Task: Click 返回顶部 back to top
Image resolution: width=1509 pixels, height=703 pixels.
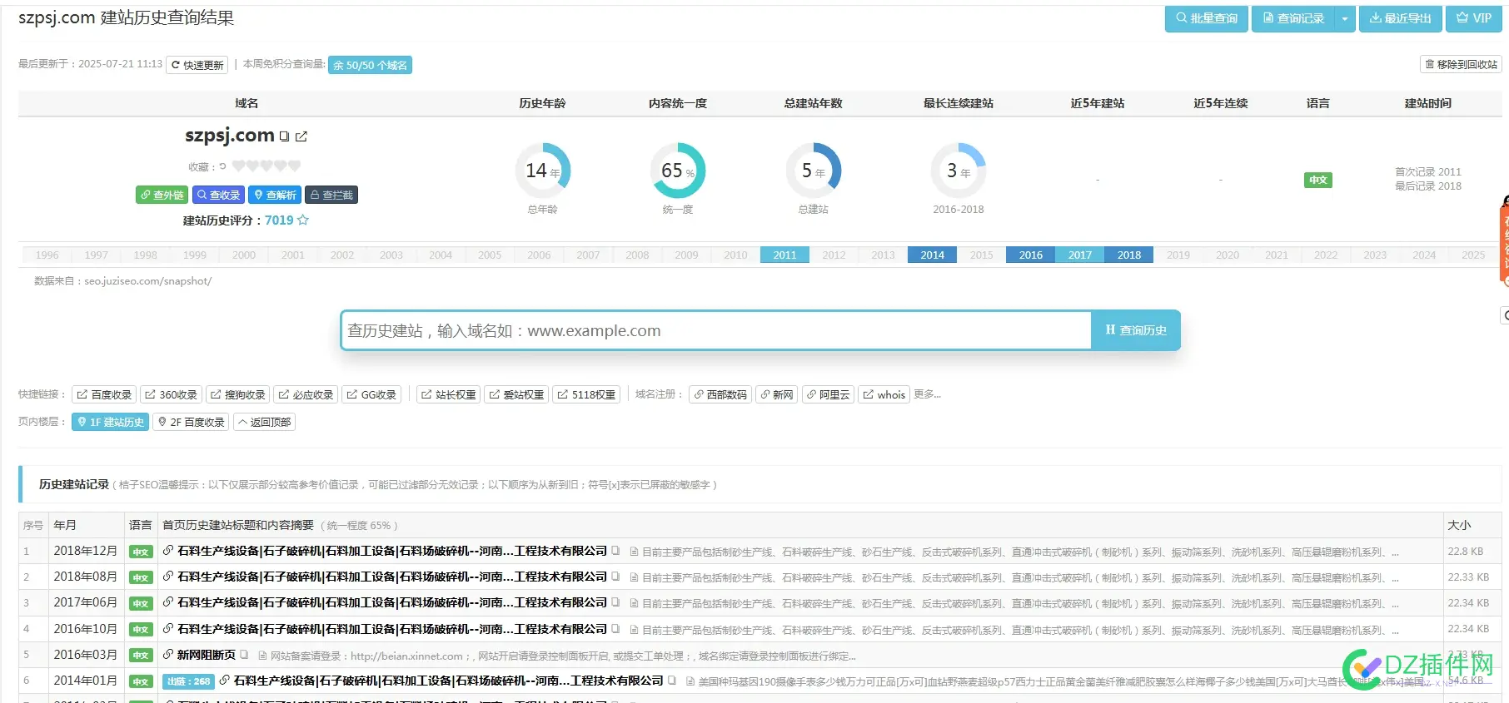Action: (264, 422)
